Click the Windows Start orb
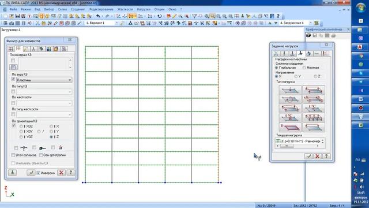This screenshot has height=208, width=369. [360, 8]
